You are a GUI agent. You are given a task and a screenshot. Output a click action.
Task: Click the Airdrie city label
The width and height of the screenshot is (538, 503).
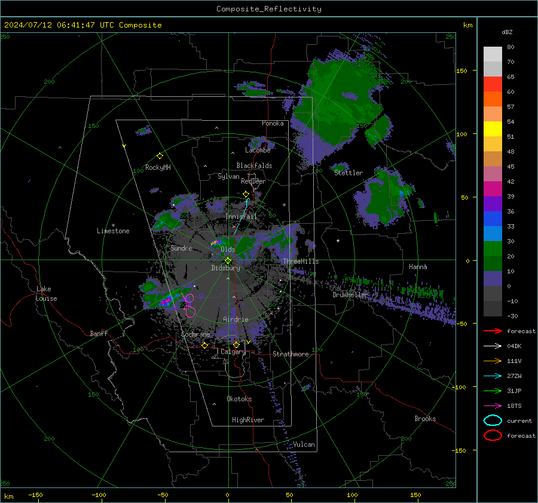(x=236, y=319)
